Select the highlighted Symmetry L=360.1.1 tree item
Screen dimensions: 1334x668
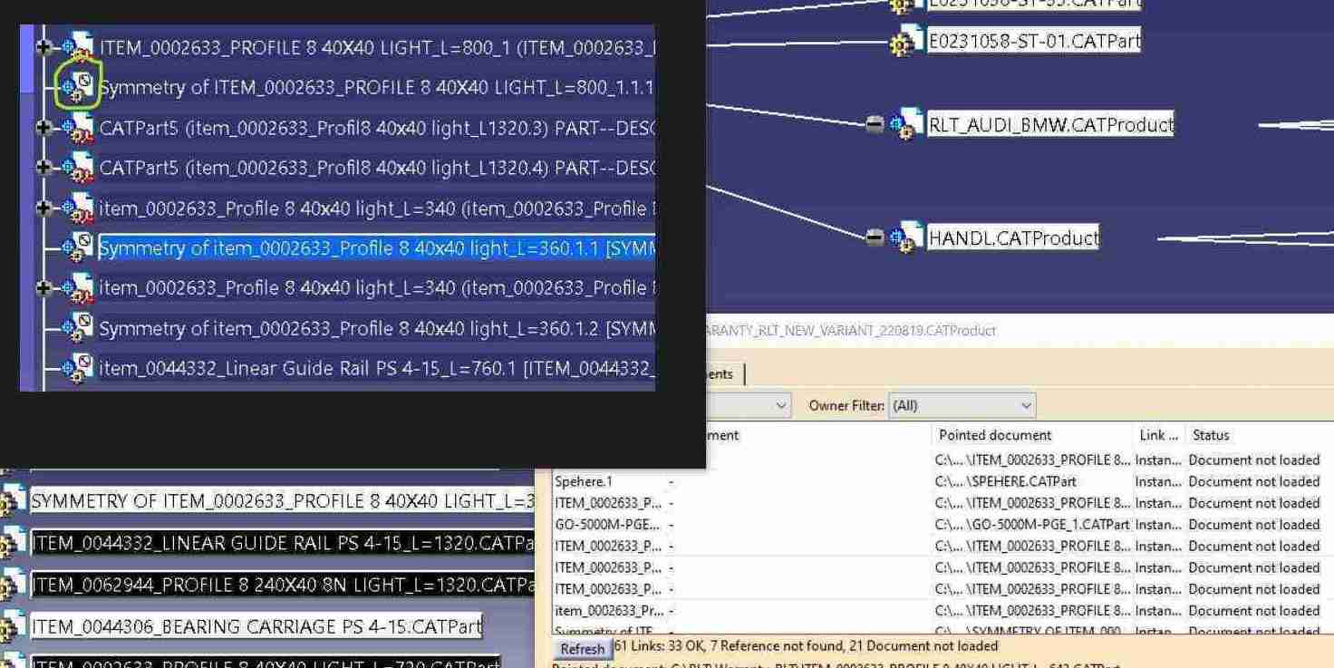click(x=348, y=248)
